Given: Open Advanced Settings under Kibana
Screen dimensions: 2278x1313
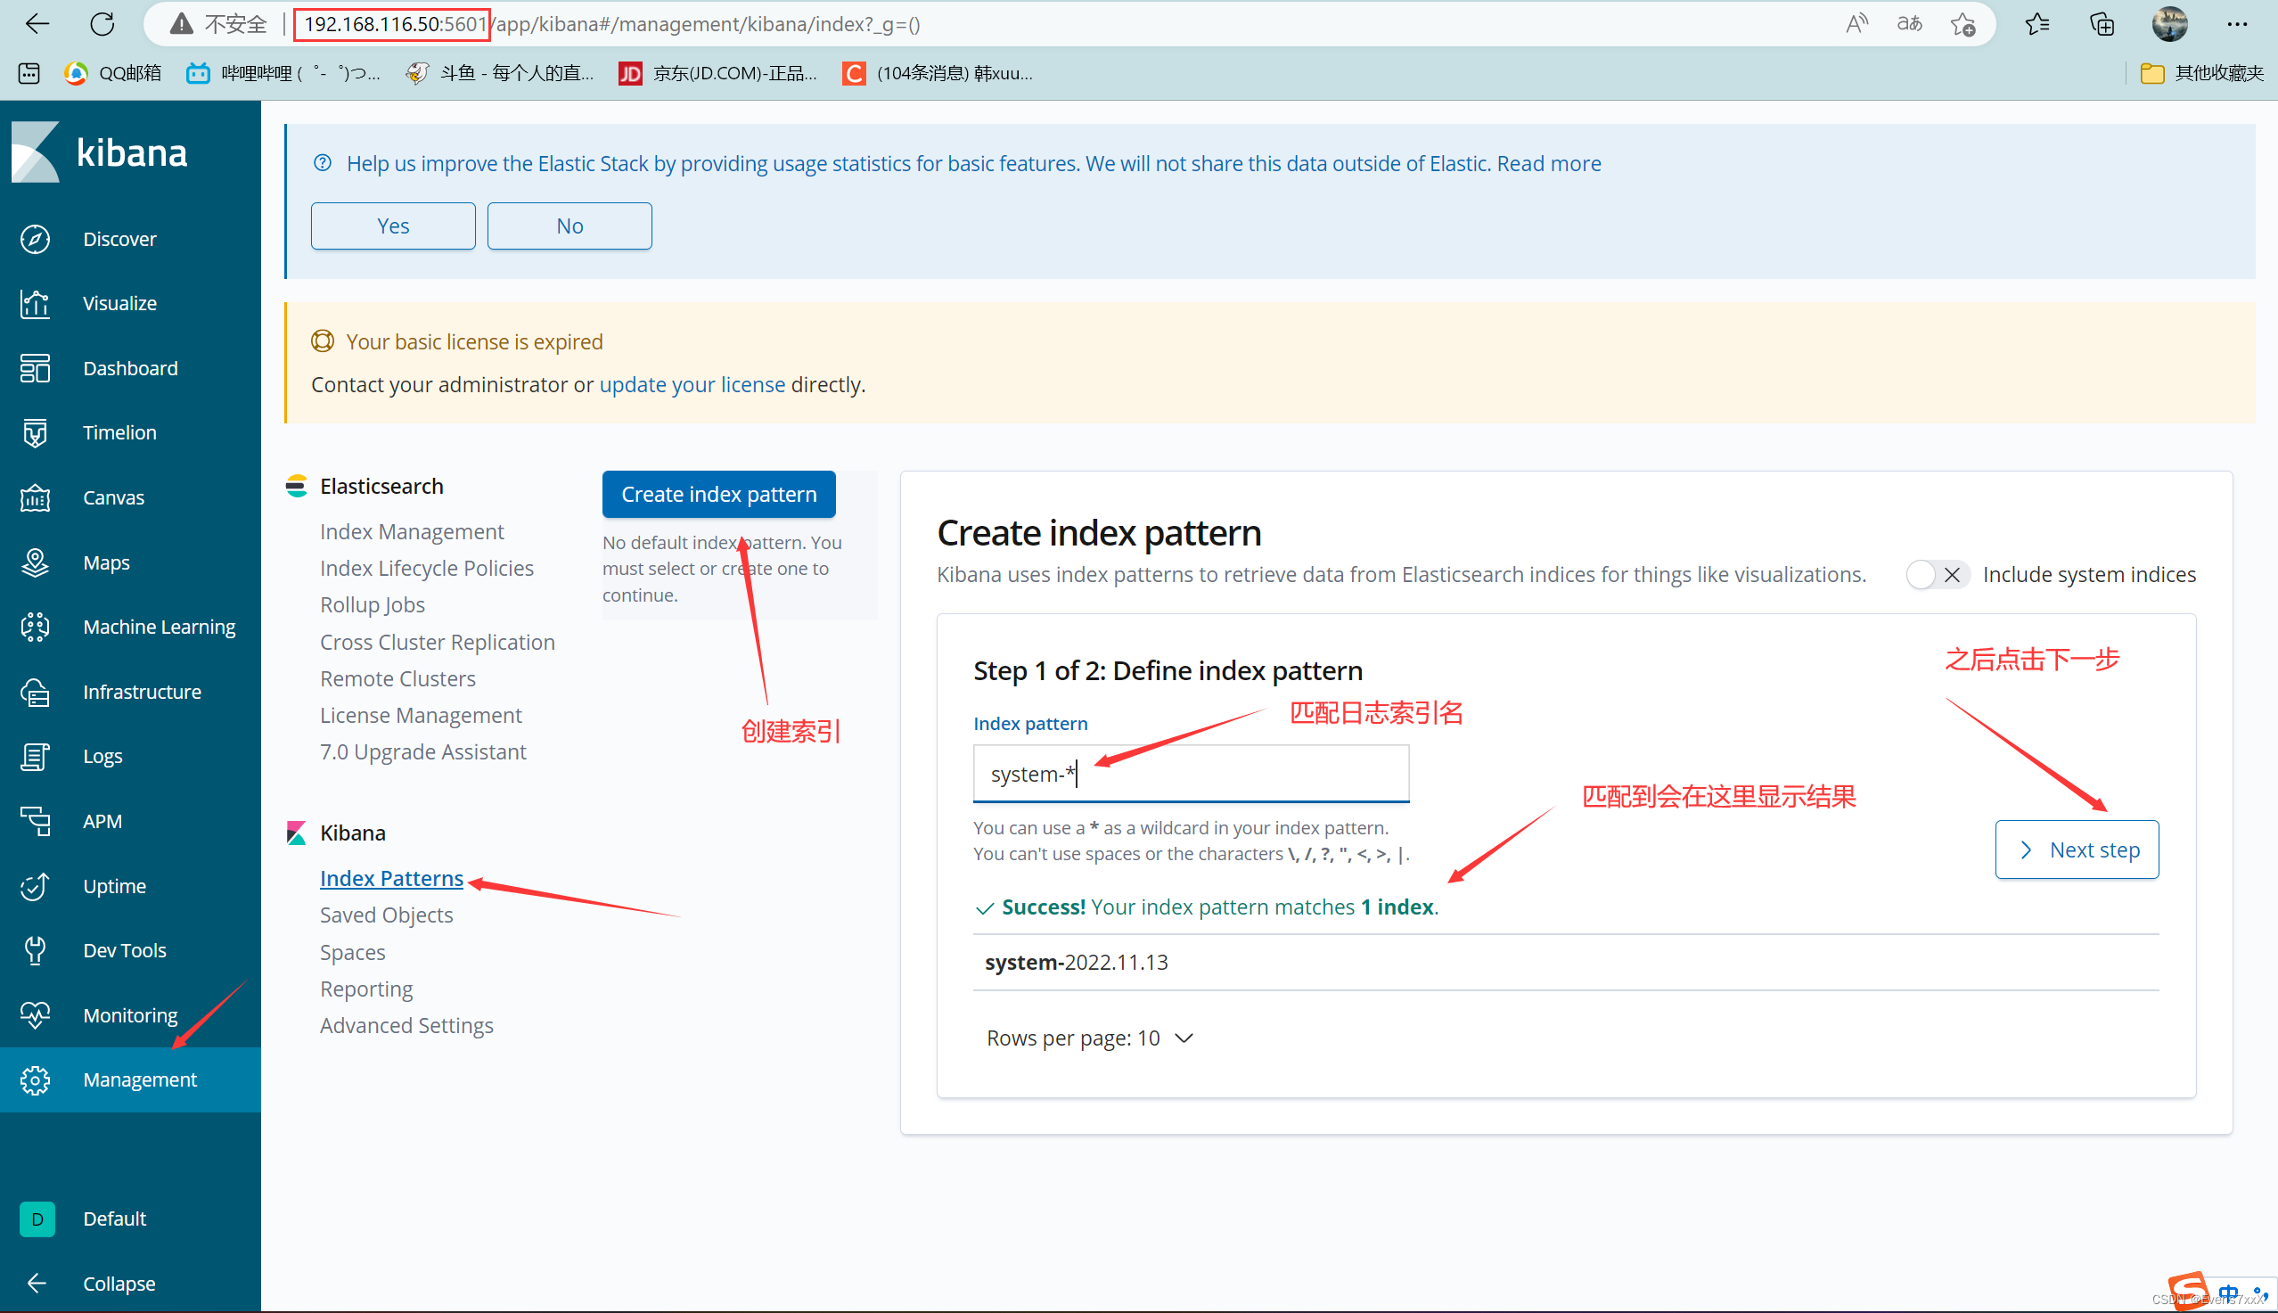Looking at the screenshot, I should (406, 1026).
